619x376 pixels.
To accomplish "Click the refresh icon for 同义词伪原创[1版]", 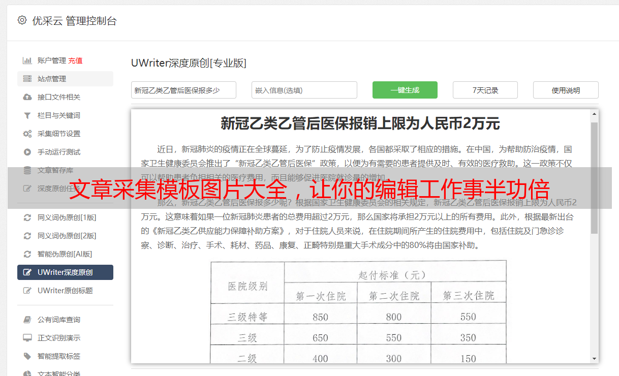I will pos(27,217).
